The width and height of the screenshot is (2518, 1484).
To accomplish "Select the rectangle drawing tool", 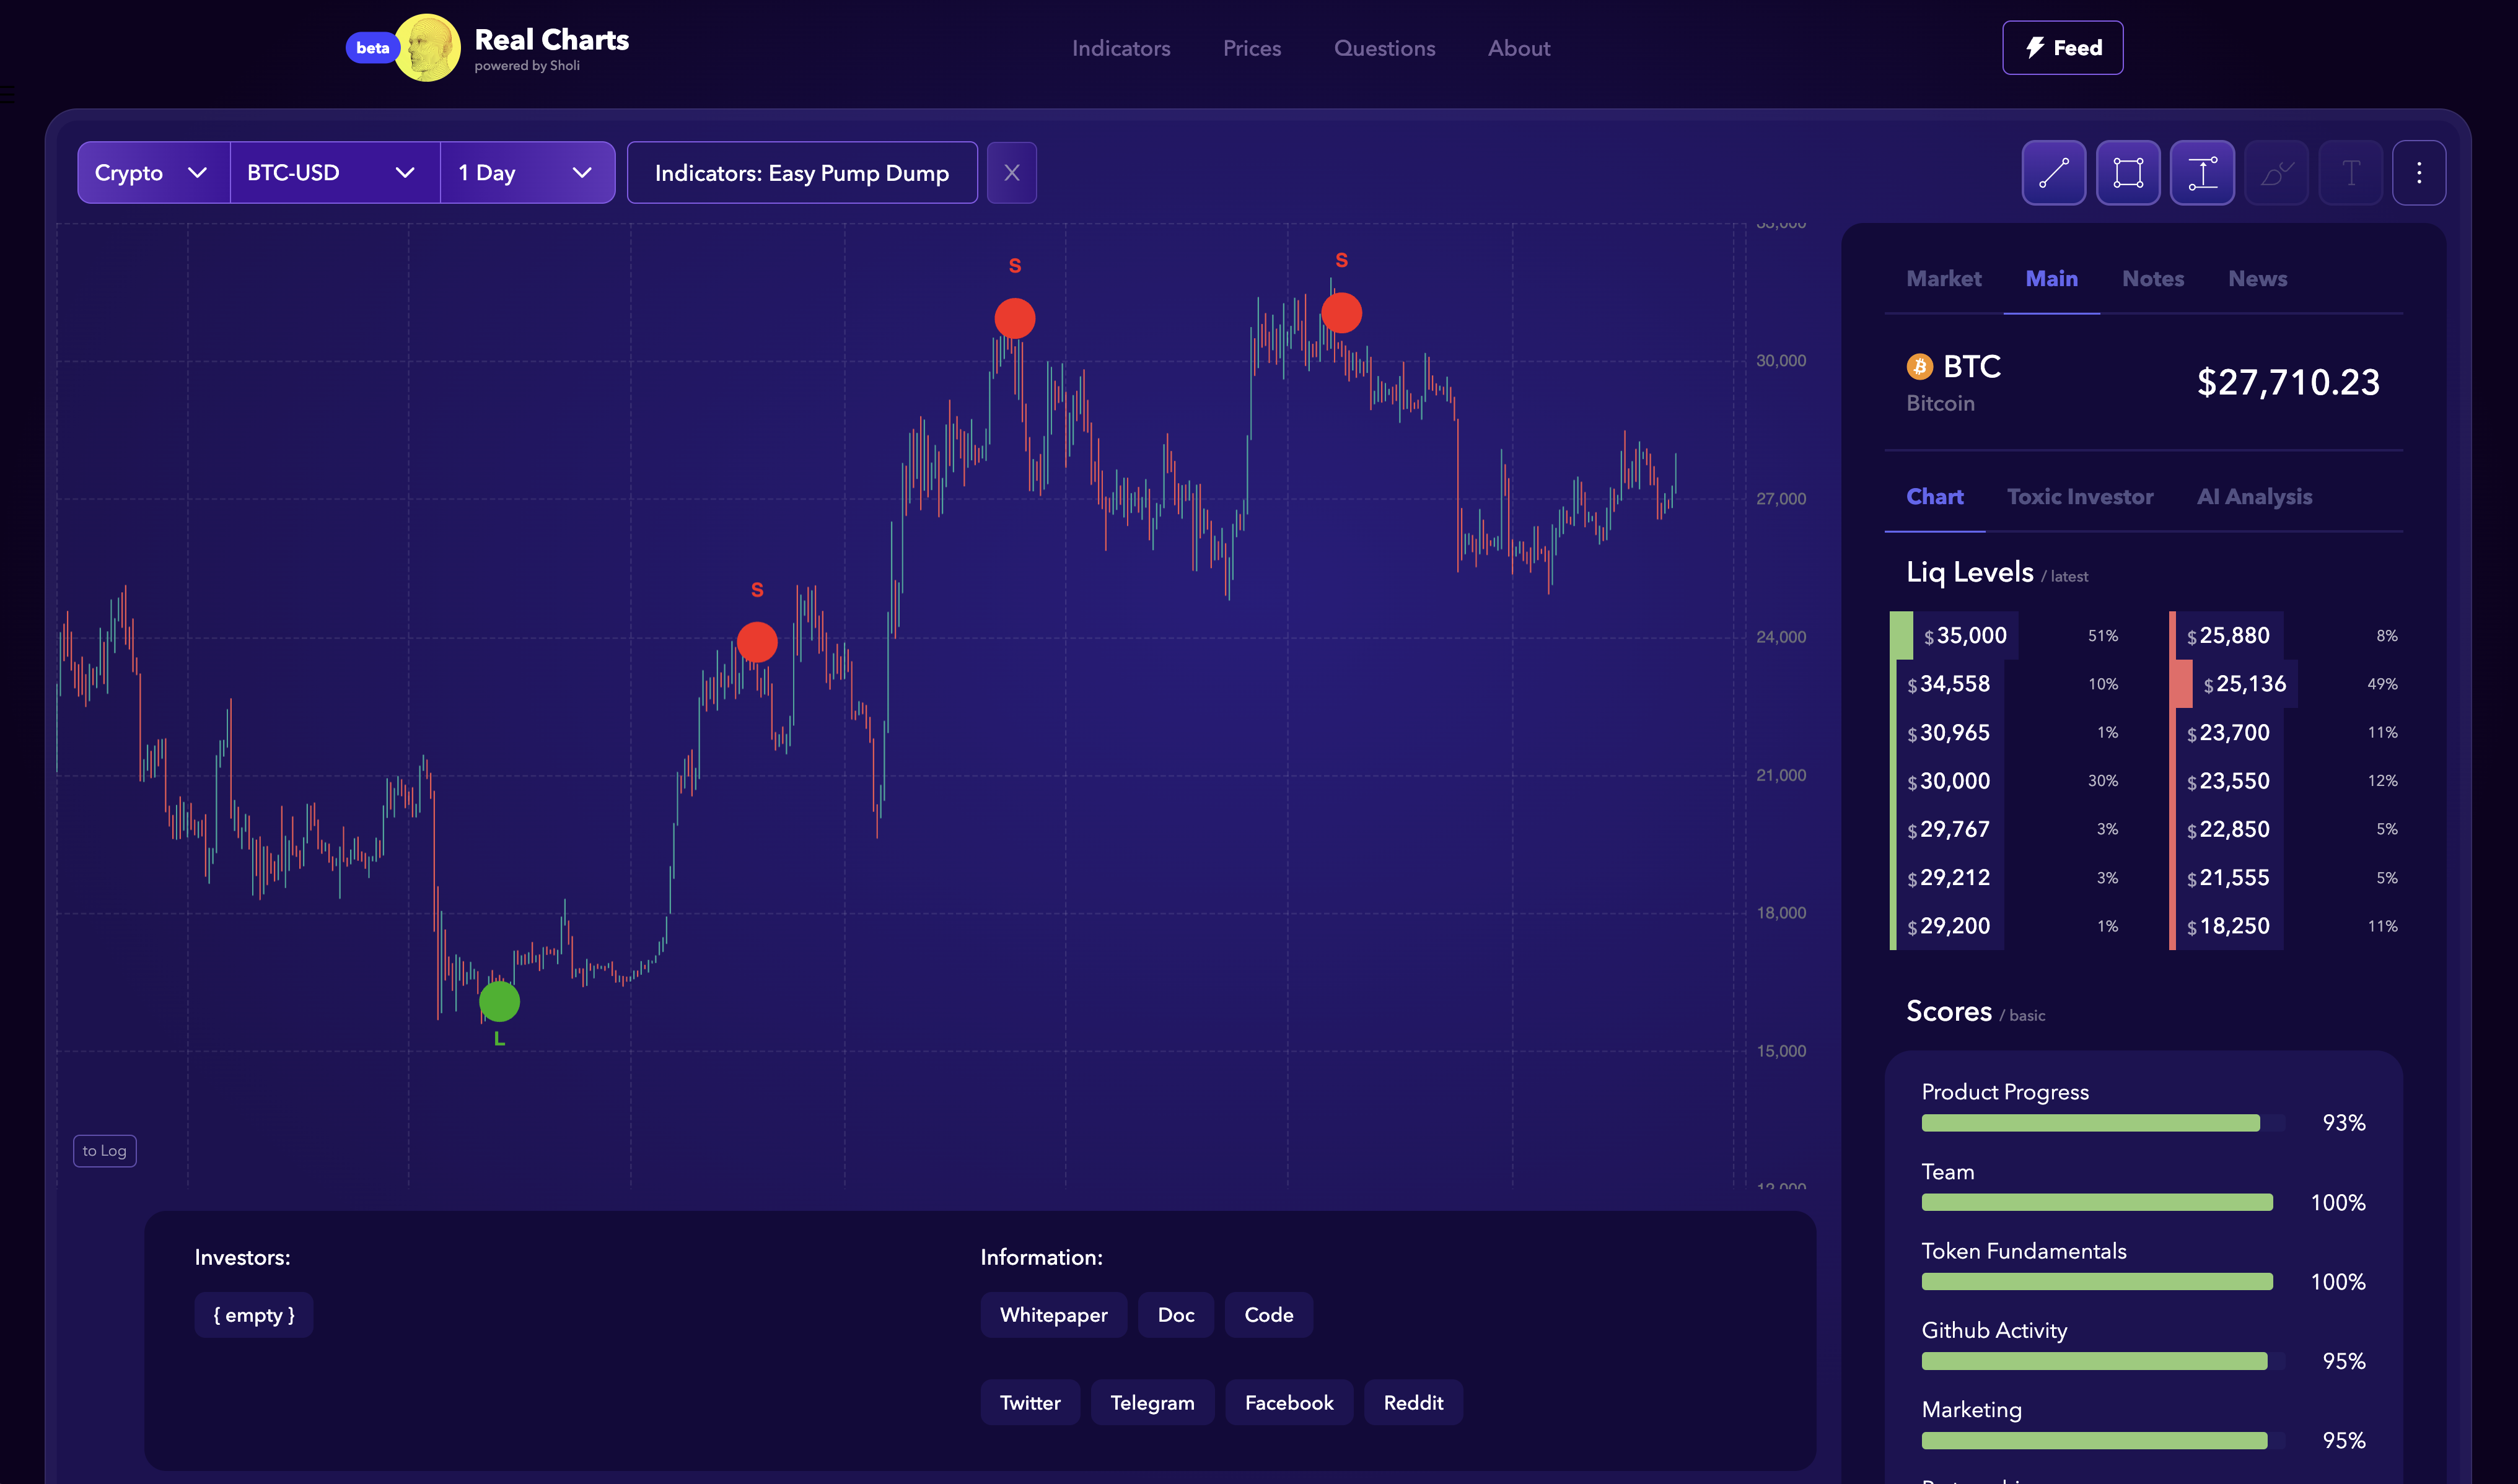I will pos(2128,173).
